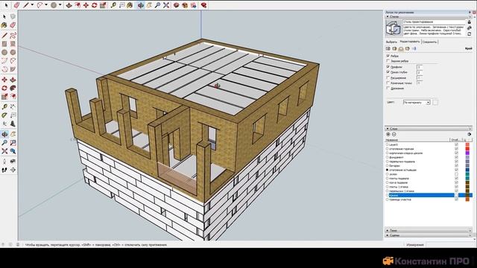Select the Freehand tool in left toolbar
Image resolution: width=477 pixels, height=268 pixels.
pos(13,36)
